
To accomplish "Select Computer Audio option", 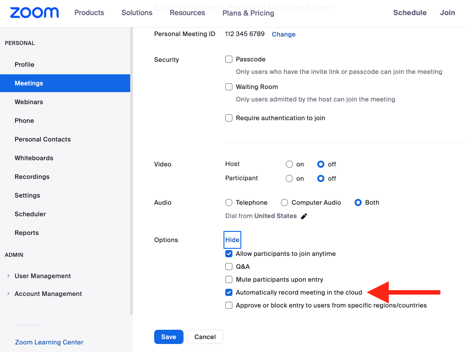I will point(284,202).
